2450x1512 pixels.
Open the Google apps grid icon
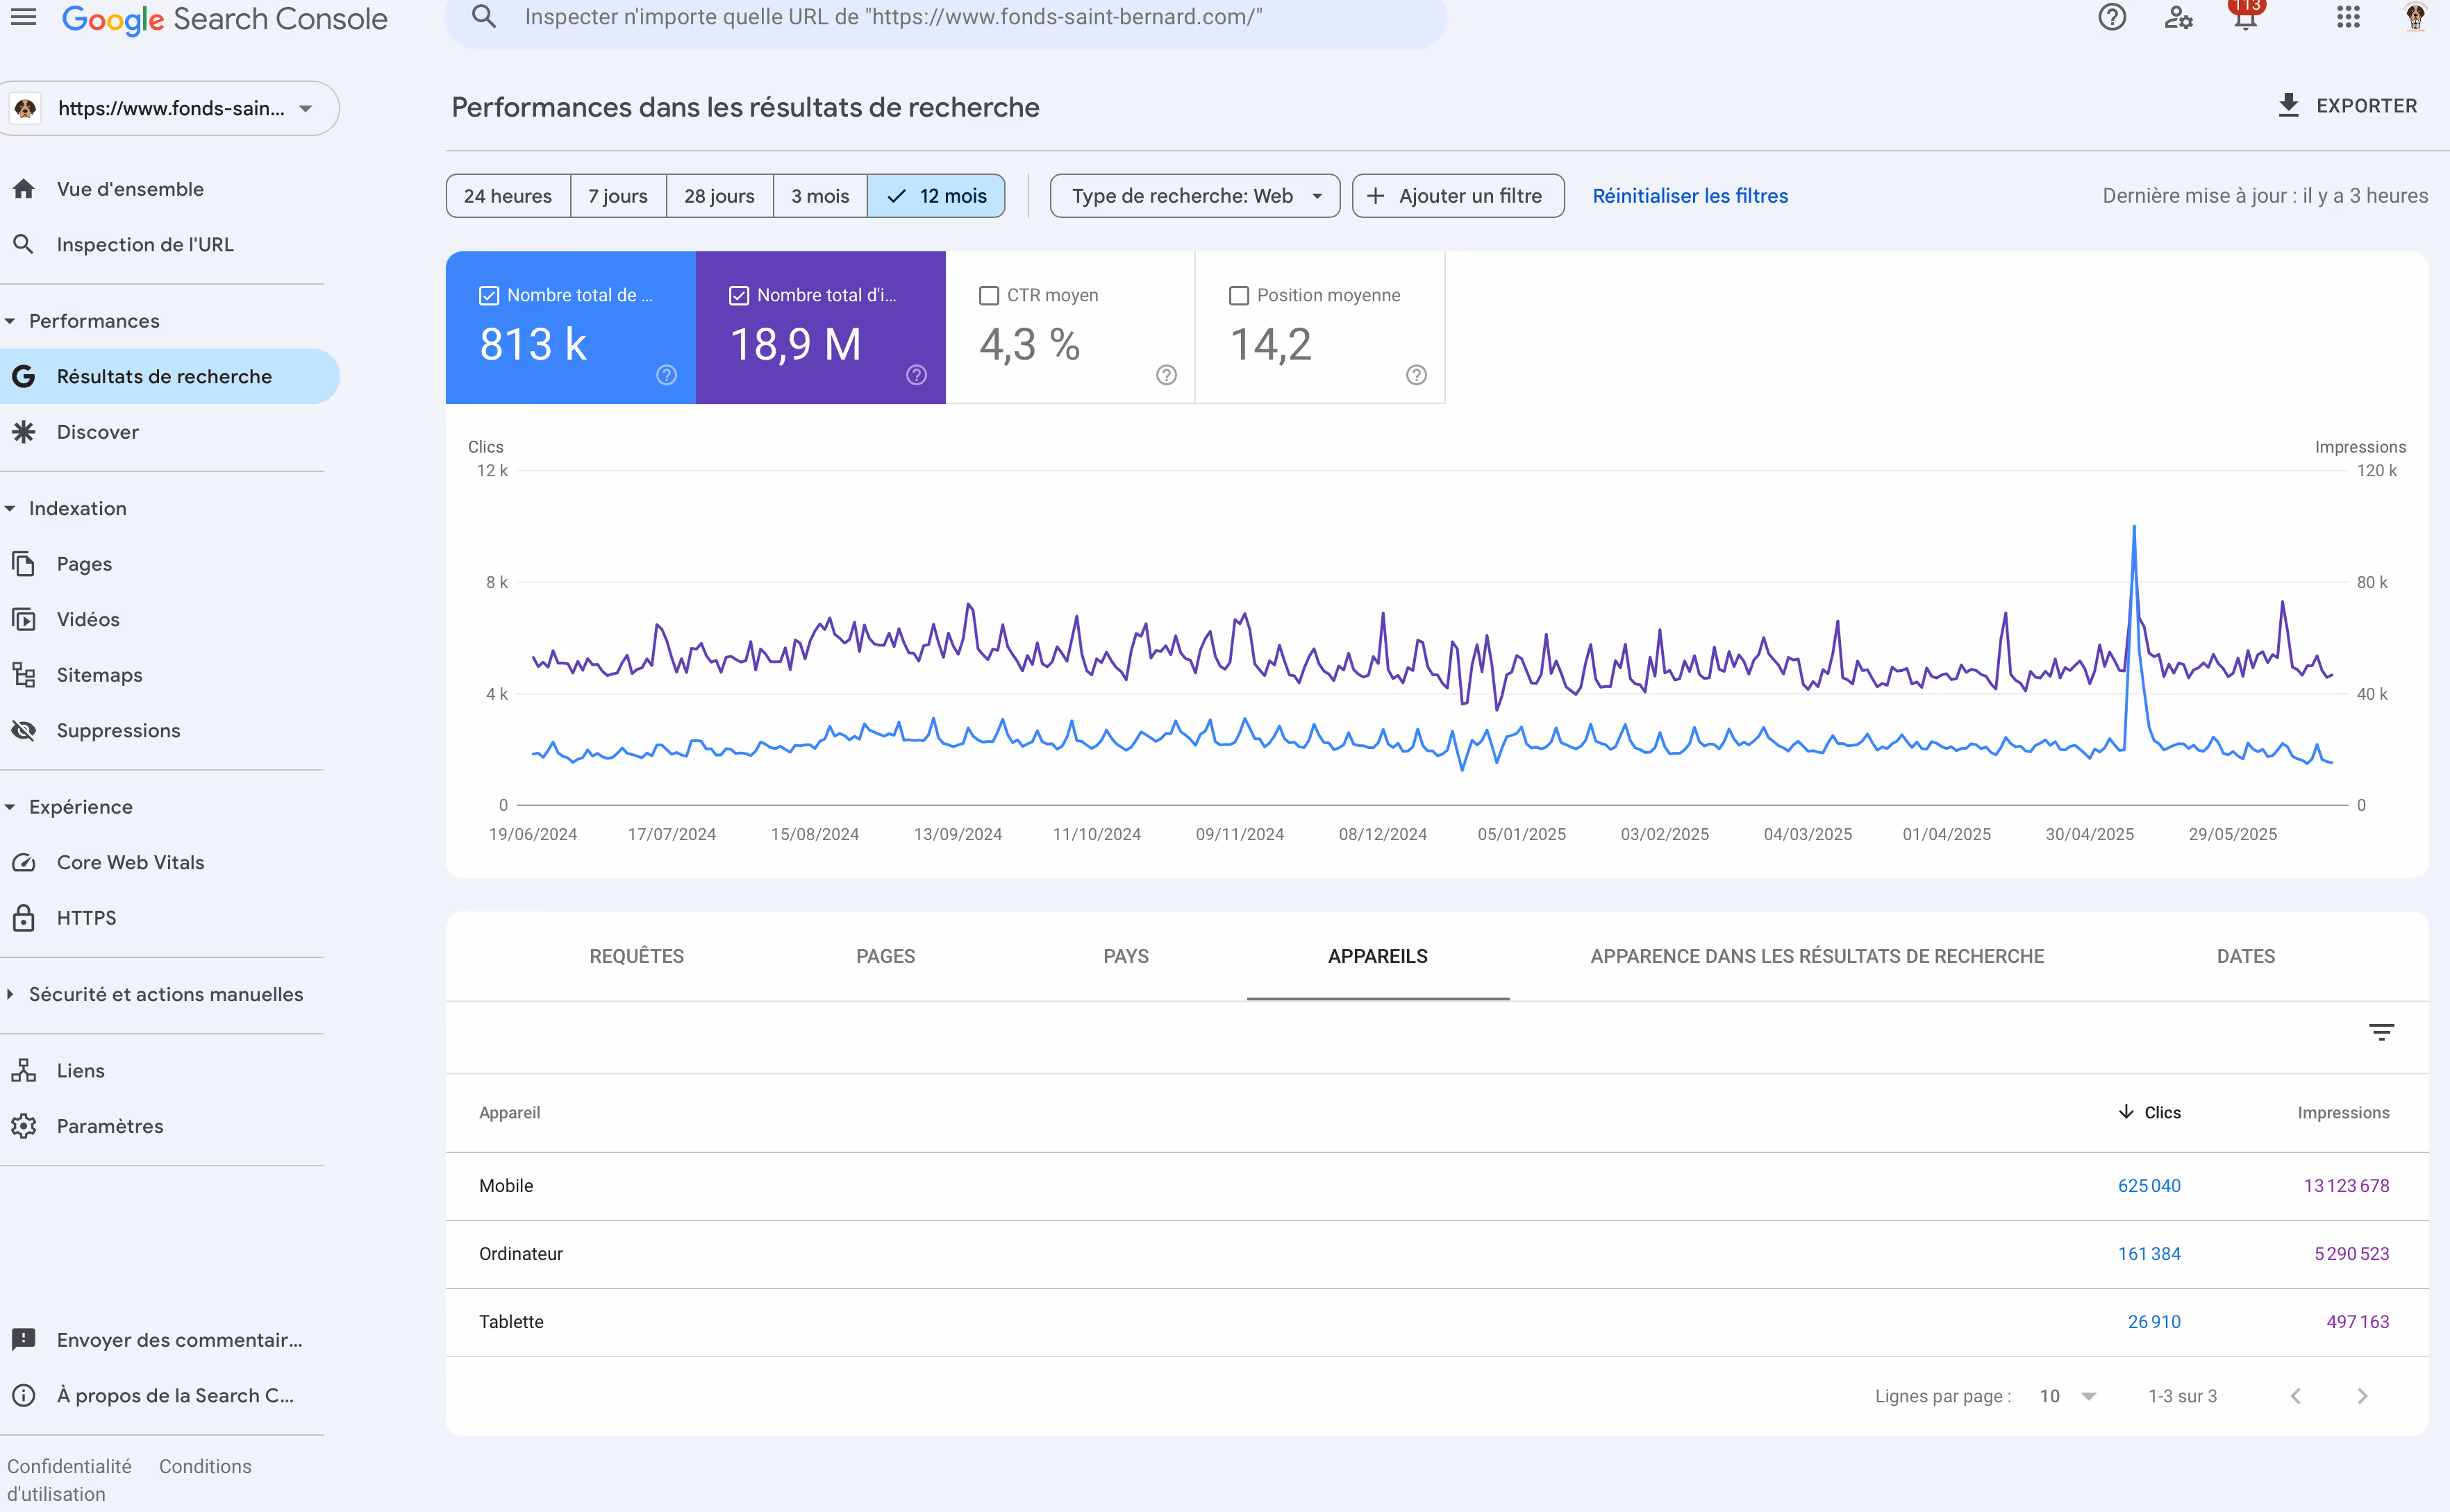tap(2348, 17)
